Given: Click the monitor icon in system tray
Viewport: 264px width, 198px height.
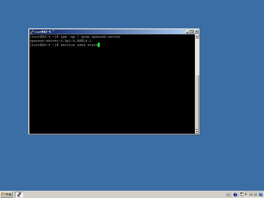Looking at the screenshot, I should (261, 195).
